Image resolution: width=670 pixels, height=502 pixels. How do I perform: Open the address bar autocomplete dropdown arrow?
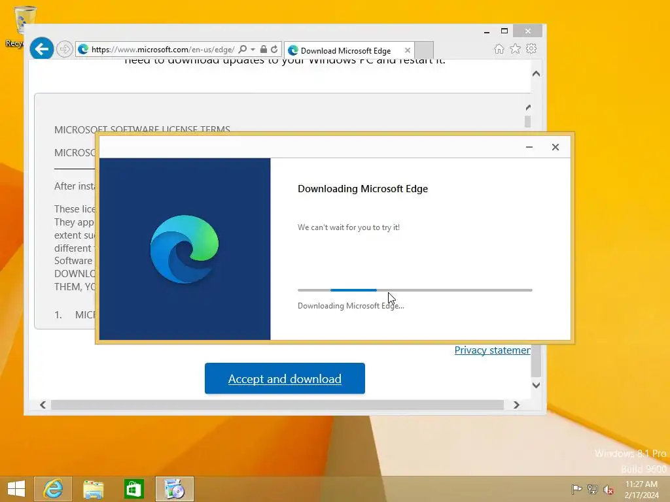pos(253,50)
